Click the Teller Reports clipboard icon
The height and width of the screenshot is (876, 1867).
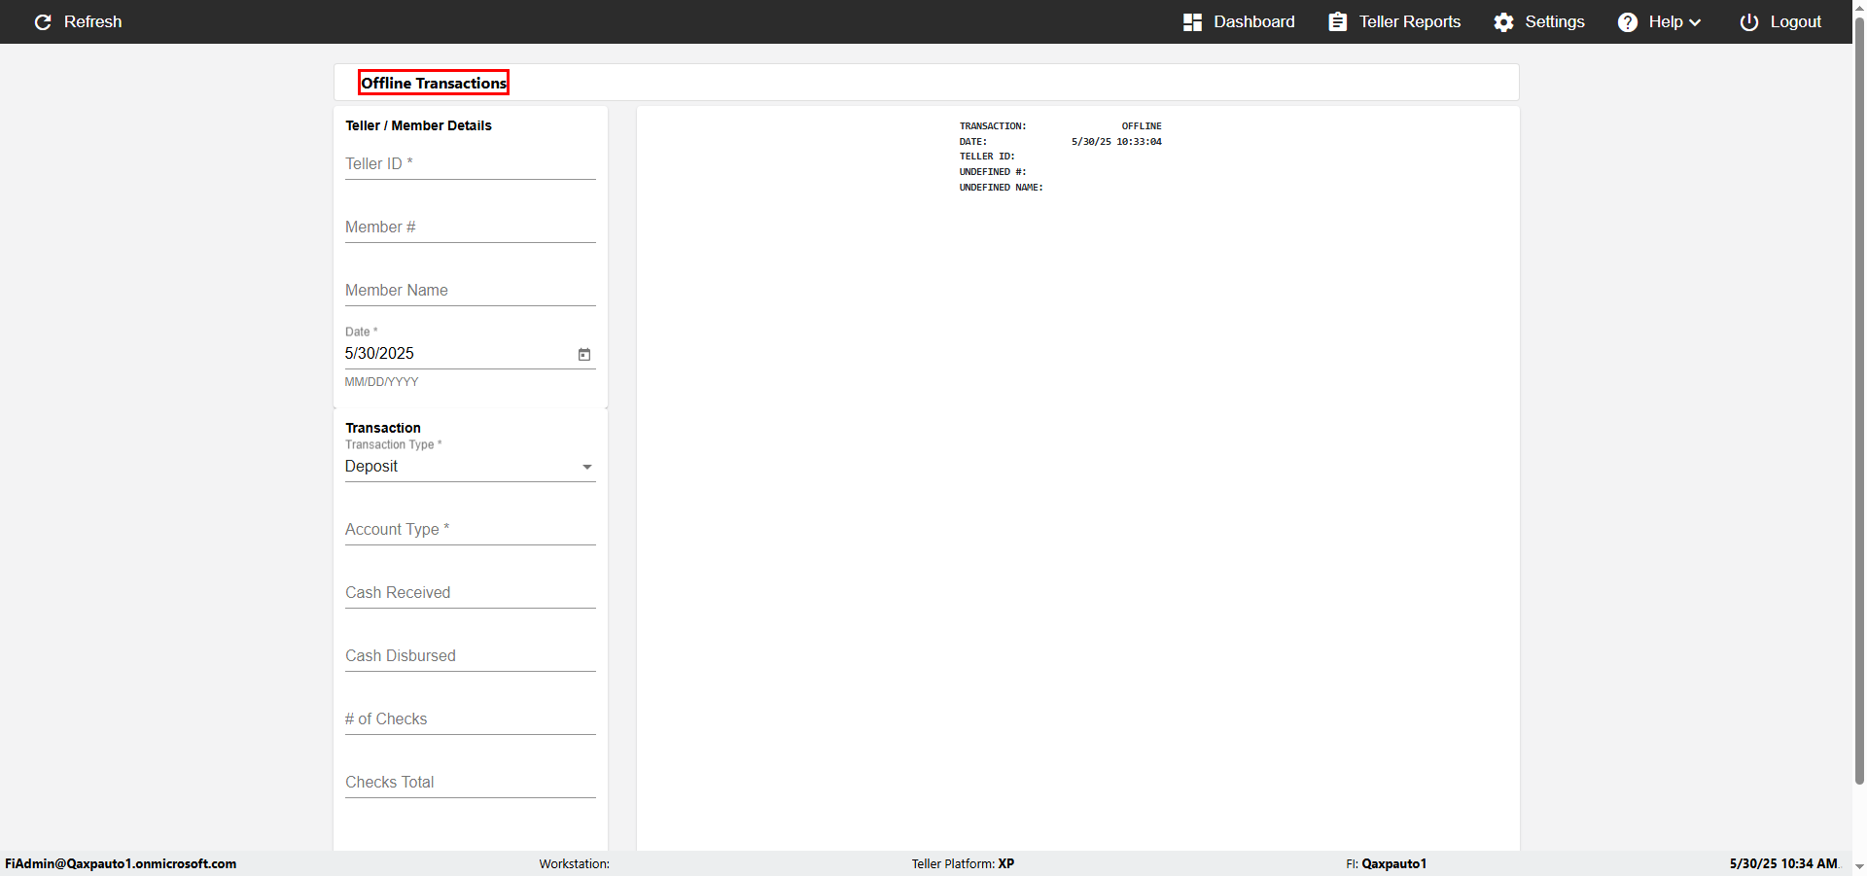click(x=1338, y=21)
